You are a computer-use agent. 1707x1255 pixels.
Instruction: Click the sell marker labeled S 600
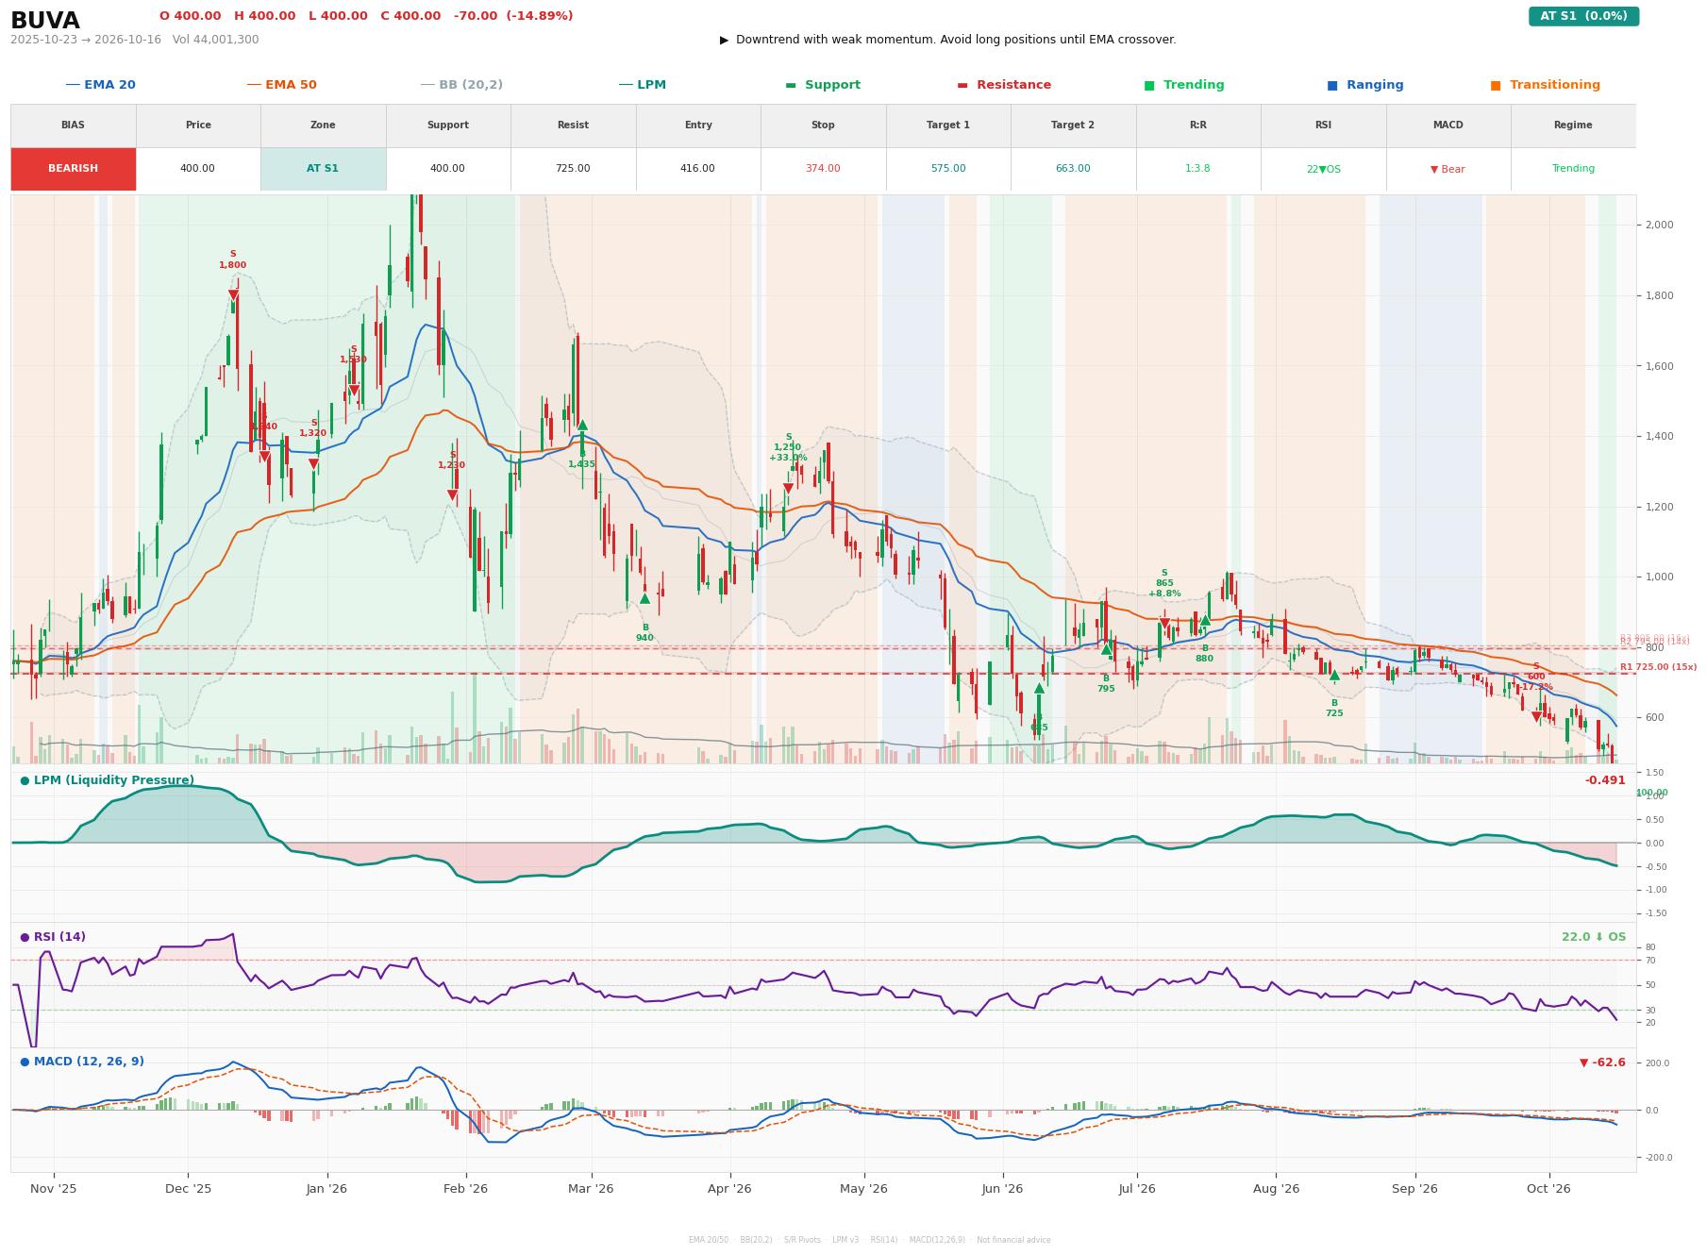(x=1536, y=717)
